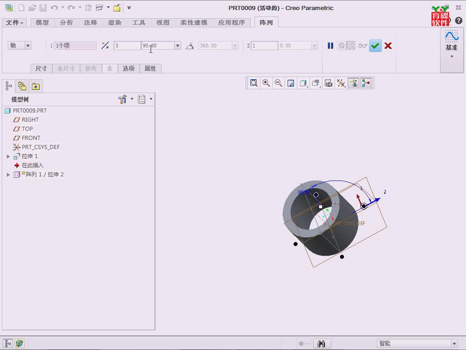
Task: Click the Redo arrow icon
Action: coord(71,8)
